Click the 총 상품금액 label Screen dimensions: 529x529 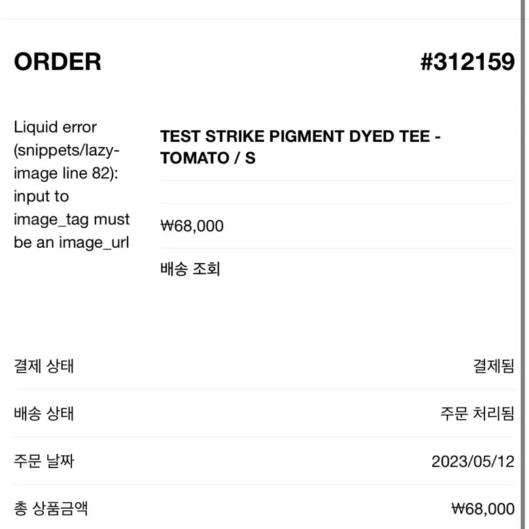(51, 508)
